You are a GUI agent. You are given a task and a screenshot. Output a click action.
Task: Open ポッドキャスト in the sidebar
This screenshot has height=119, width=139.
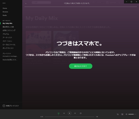coord(8,48)
